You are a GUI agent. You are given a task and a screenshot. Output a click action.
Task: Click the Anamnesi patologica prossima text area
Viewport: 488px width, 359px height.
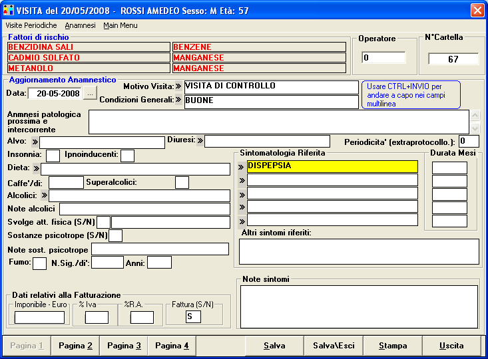pyautogui.click(x=279, y=122)
